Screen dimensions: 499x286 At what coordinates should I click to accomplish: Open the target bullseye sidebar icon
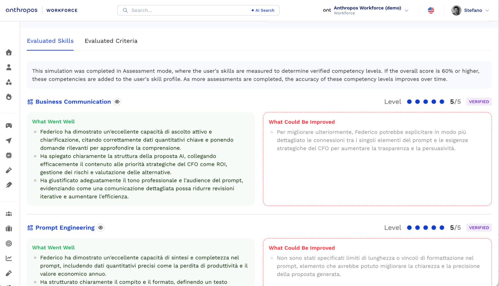9,244
